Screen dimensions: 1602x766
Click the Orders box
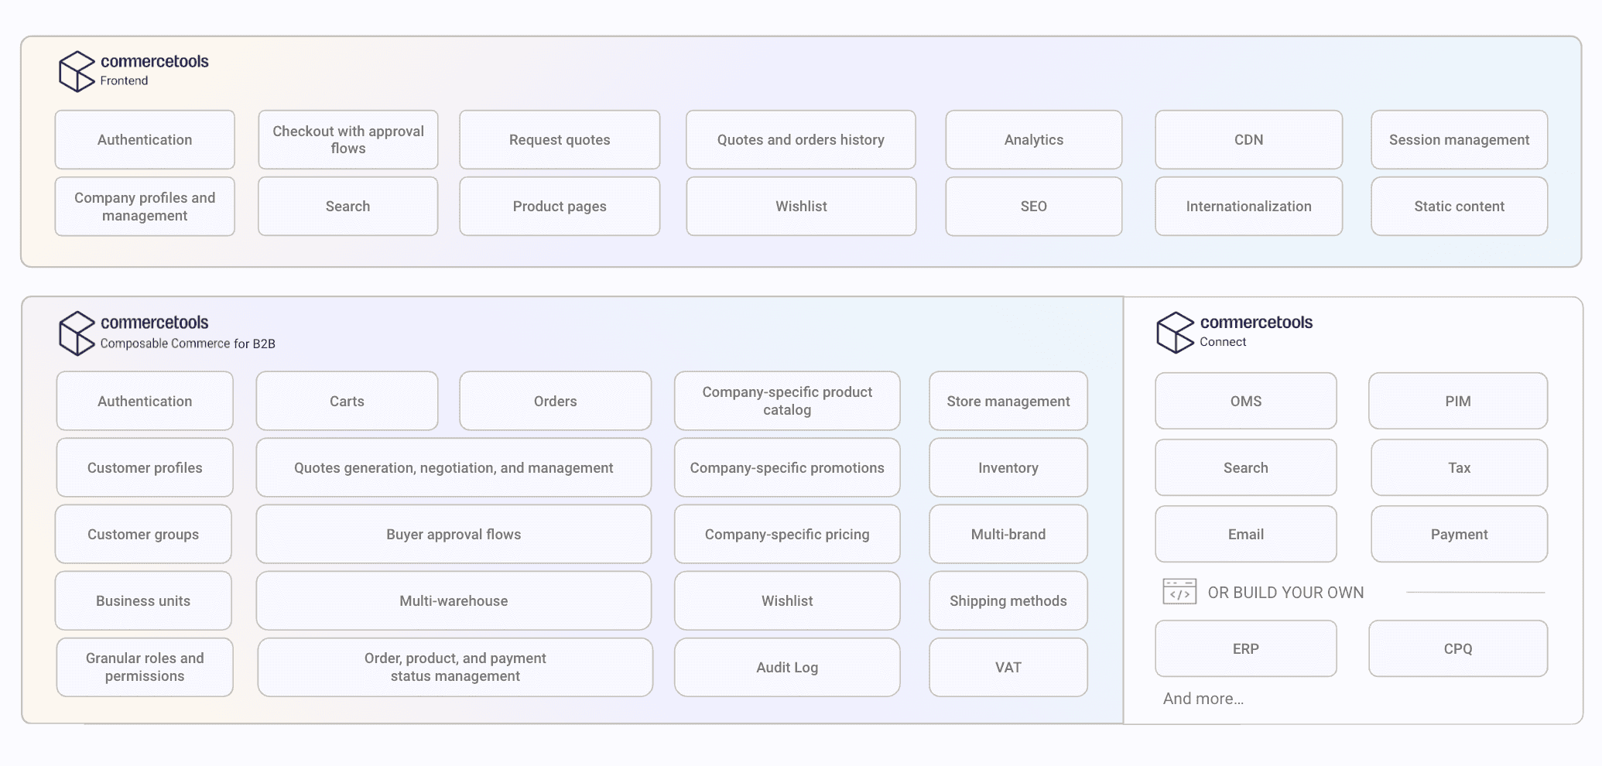click(556, 401)
